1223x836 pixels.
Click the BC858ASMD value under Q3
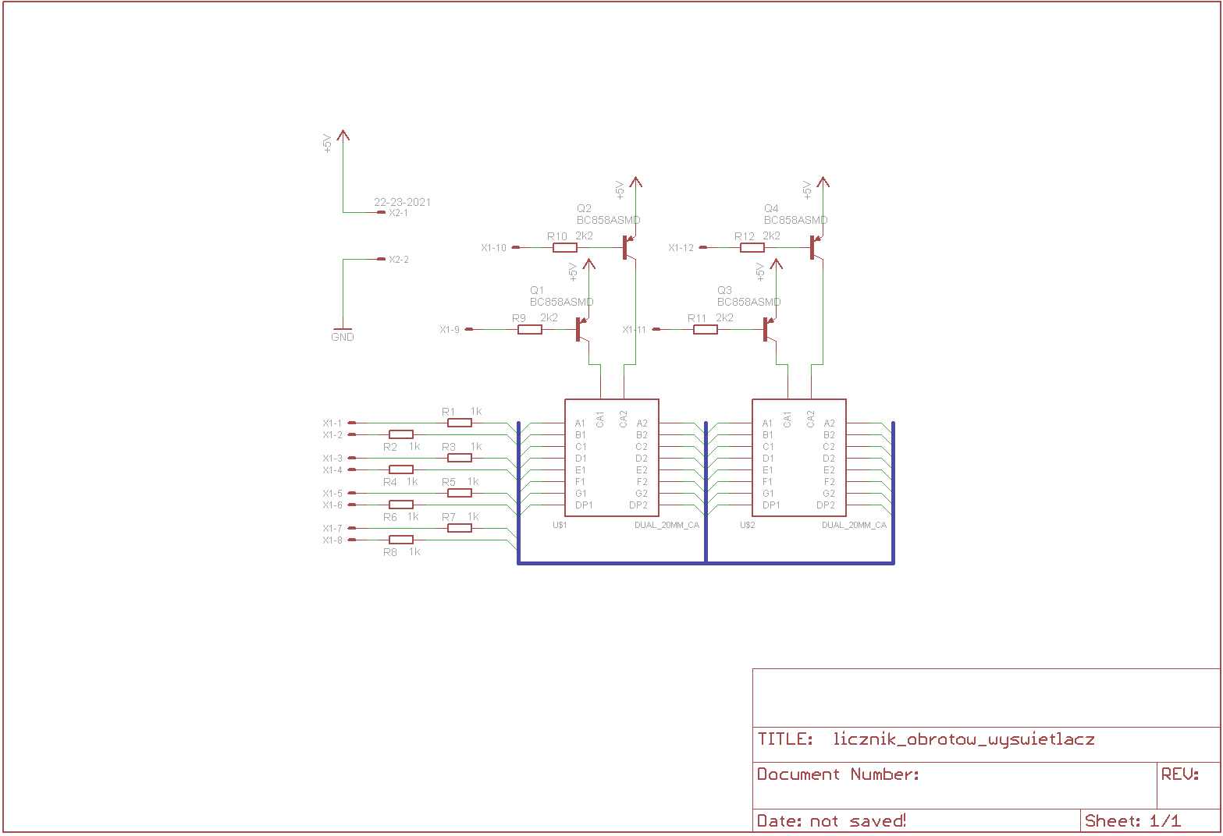tap(749, 302)
